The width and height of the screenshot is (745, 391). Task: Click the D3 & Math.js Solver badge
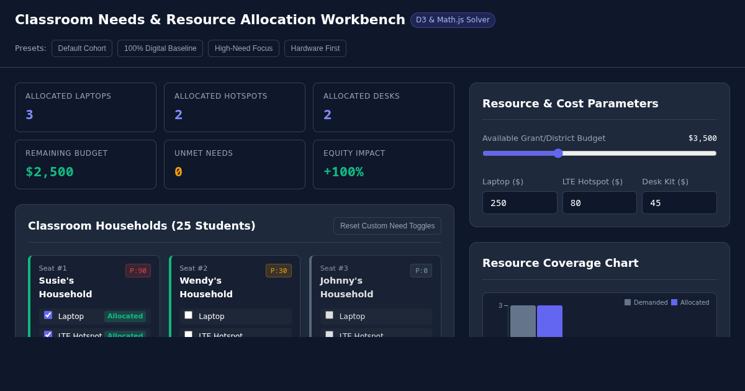(x=453, y=20)
